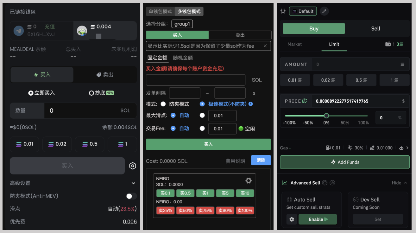
Task: Open the trading settings sliders icon
Action: [x=283, y=11]
